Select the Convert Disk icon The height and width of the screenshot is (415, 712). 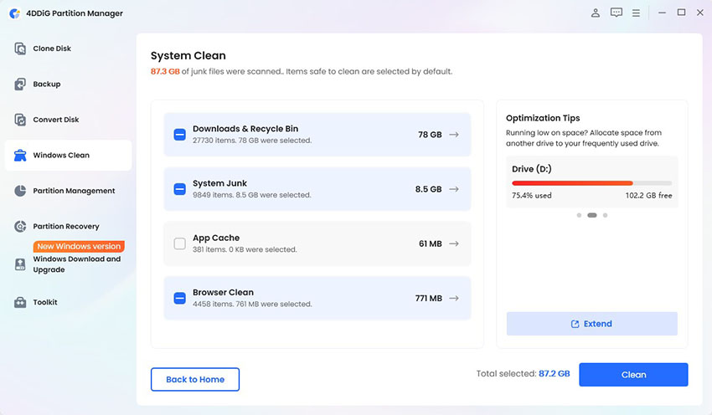pos(20,120)
